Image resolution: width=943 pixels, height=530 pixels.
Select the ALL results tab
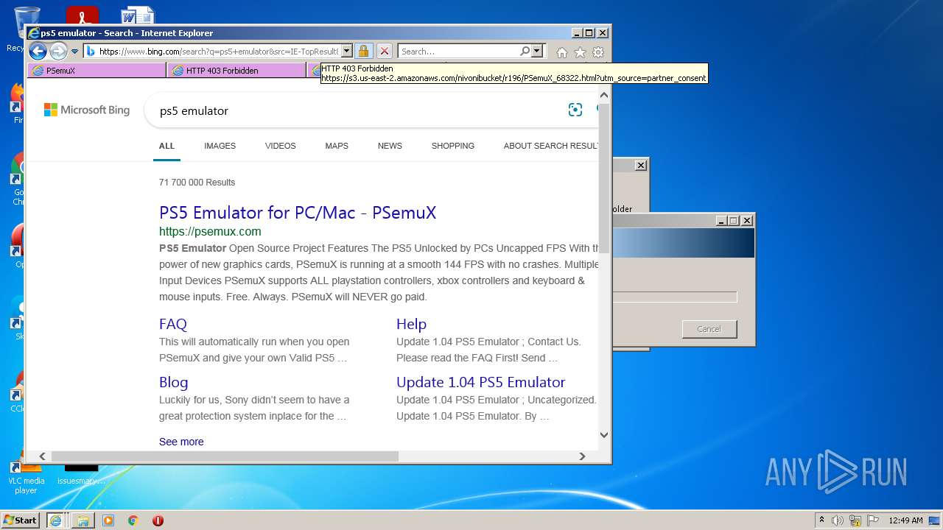point(166,146)
